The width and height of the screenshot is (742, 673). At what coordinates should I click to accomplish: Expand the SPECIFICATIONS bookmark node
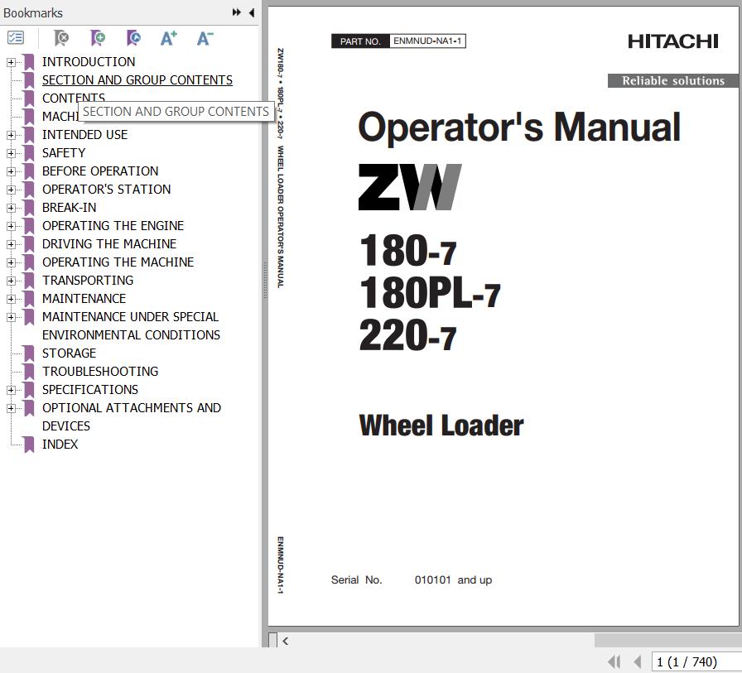(11, 390)
